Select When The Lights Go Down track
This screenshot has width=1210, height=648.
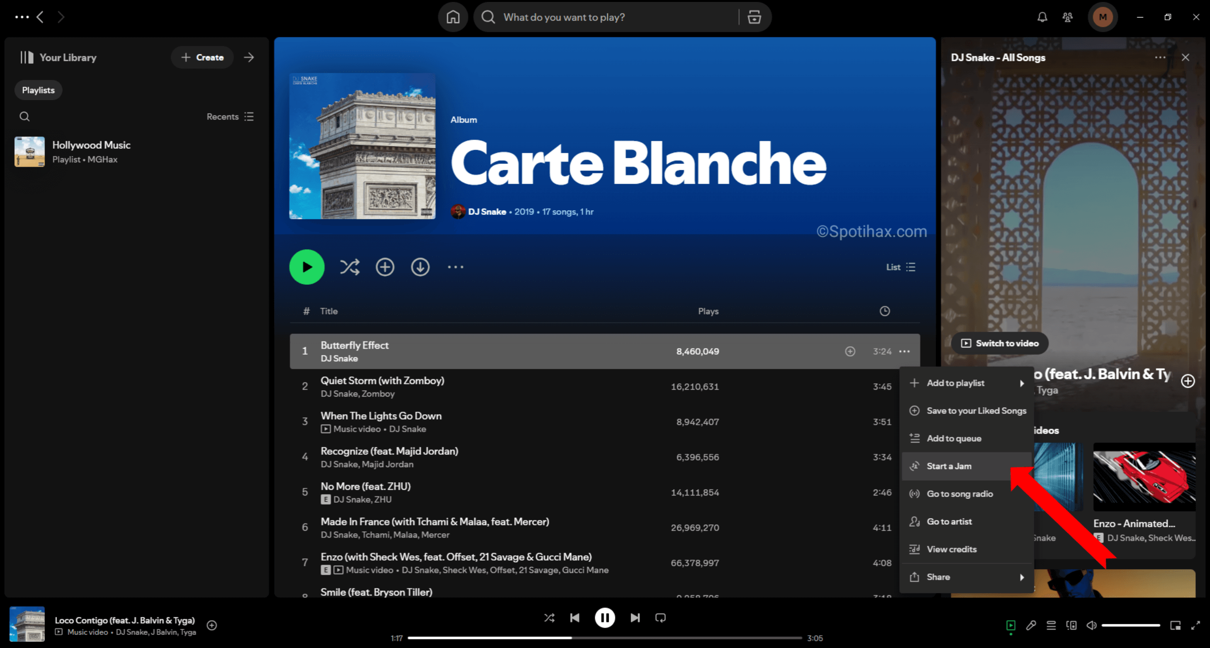pyautogui.click(x=605, y=422)
